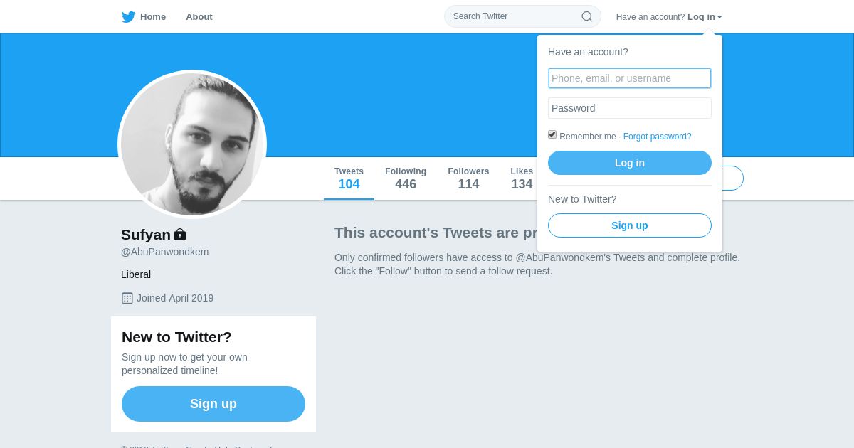
Task: Click the lock icon beside Sufyan
Action: 180,234
